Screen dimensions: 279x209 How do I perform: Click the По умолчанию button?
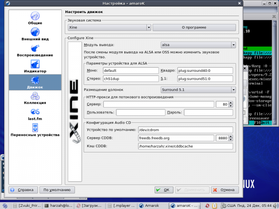[x=57, y=190]
